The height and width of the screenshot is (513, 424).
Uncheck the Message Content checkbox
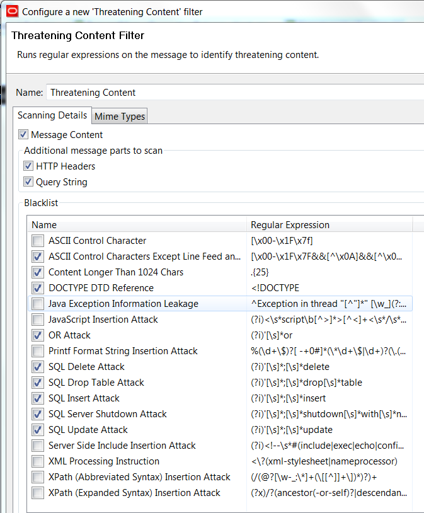(x=23, y=134)
